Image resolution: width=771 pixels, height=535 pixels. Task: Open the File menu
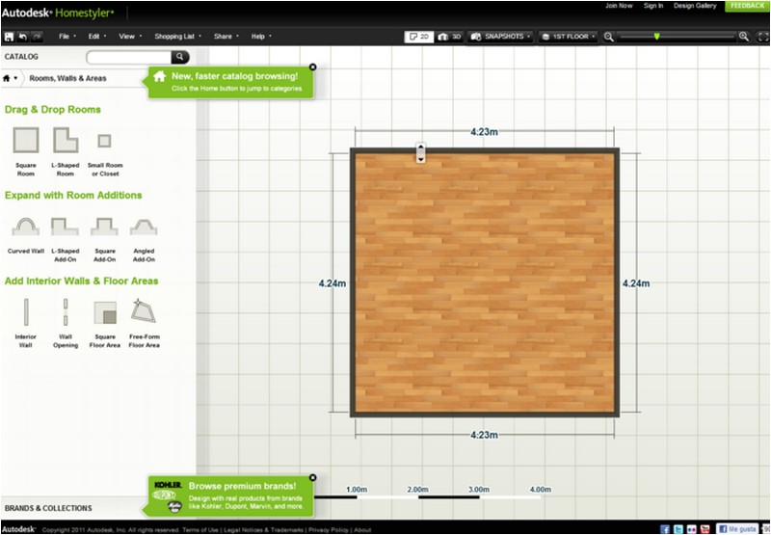click(67, 37)
